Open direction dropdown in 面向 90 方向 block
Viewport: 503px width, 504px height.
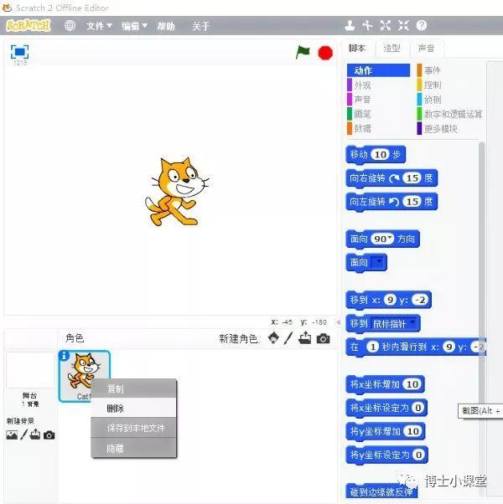pos(390,238)
